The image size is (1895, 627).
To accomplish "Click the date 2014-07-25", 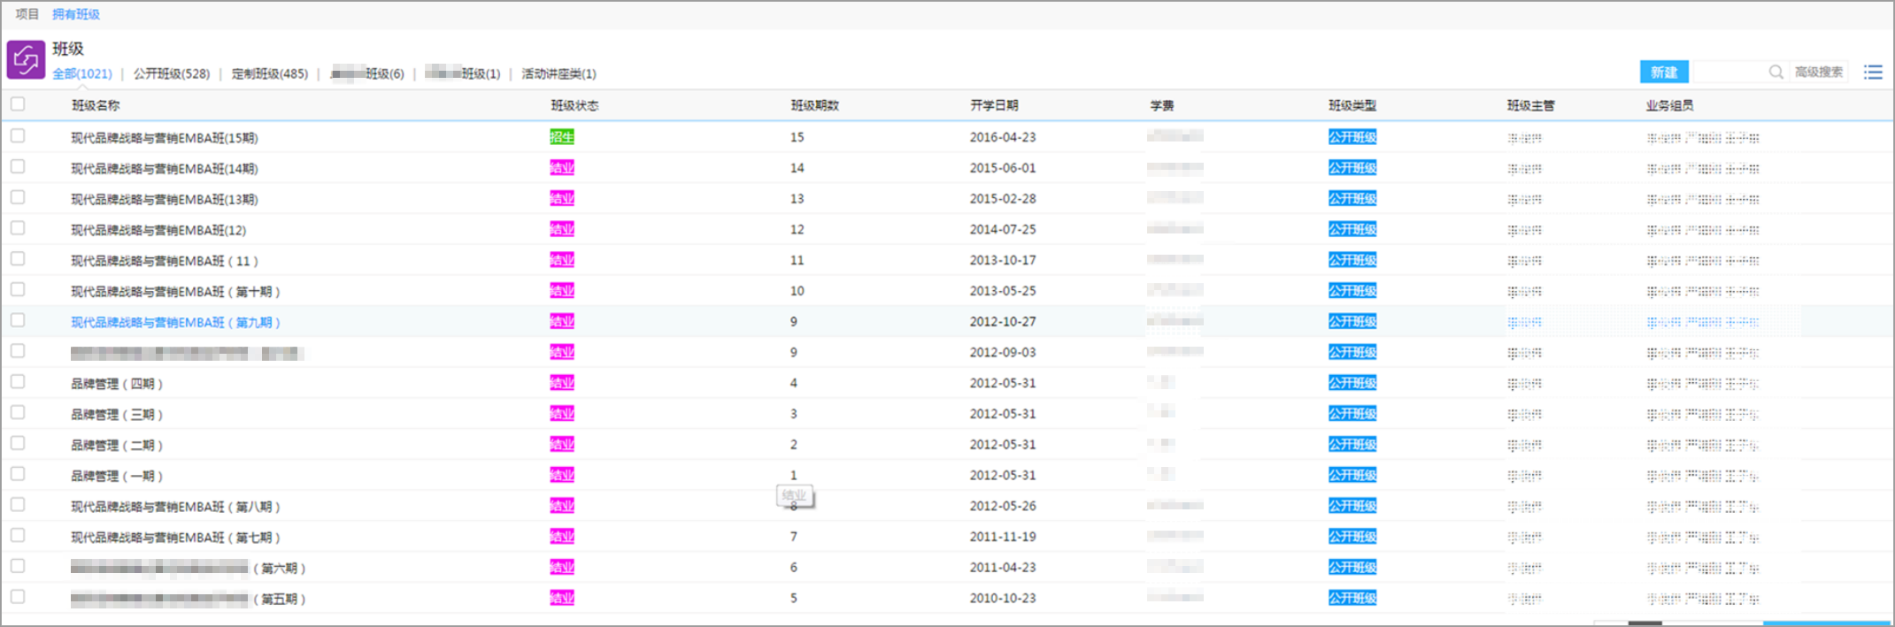I will [1003, 229].
